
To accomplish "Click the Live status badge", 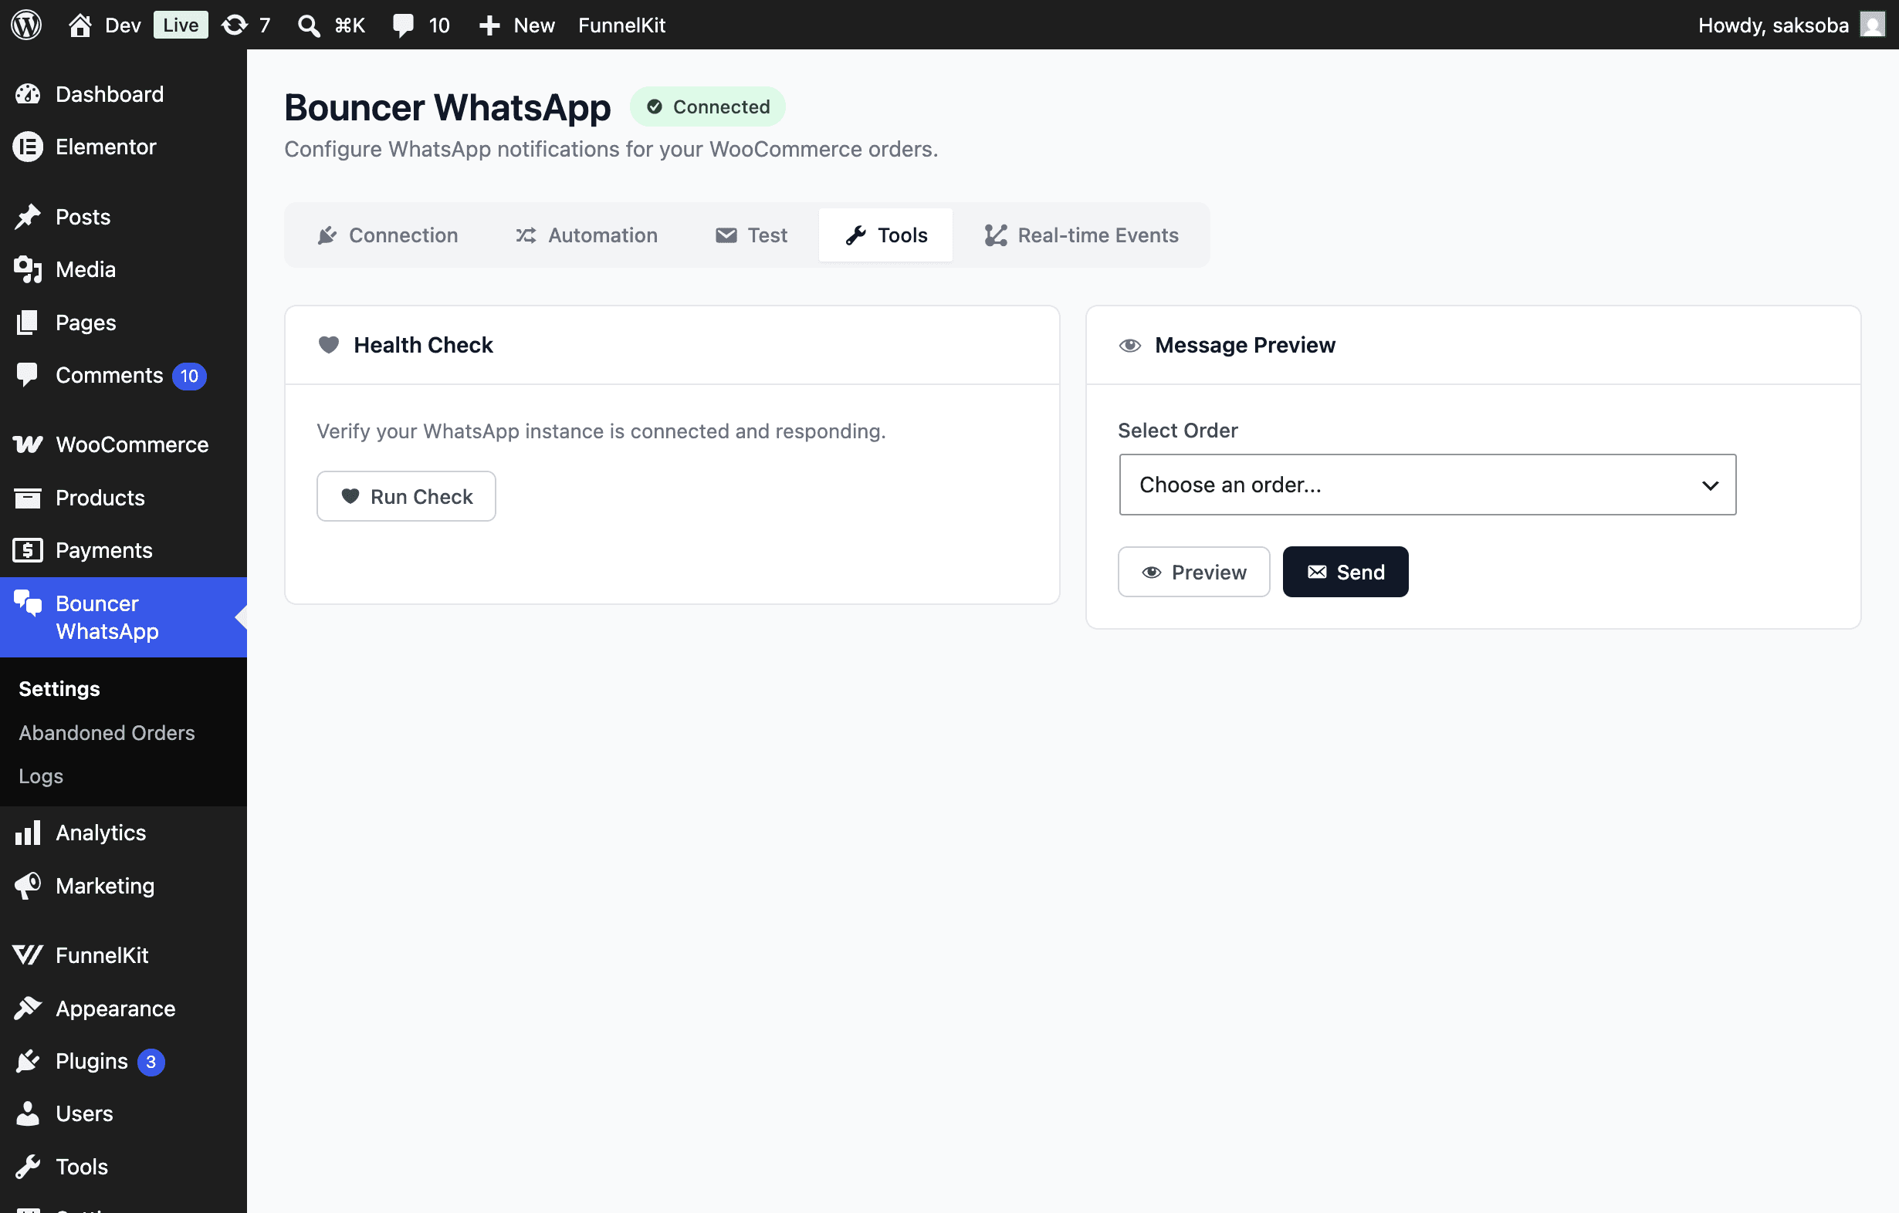I will pyautogui.click(x=181, y=25).
